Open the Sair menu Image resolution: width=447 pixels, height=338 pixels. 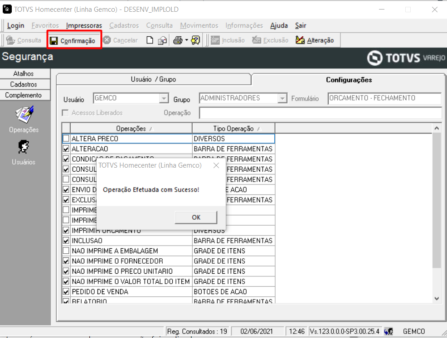pyautogui.click(x=301, y=25)
